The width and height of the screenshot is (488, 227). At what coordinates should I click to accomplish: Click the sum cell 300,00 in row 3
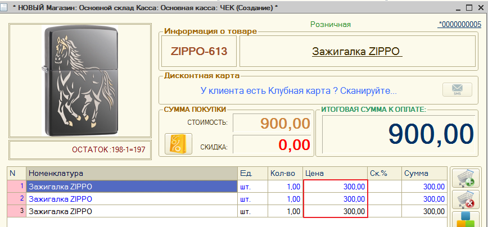click(x=424, y=211)
